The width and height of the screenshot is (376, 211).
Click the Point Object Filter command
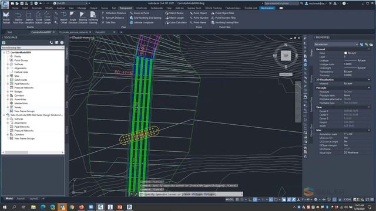pos(223,13)
